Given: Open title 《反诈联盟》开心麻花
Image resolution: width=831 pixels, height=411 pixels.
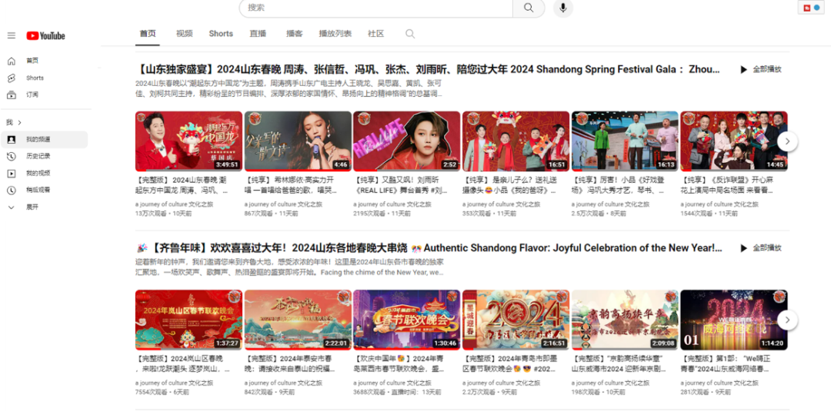Looking at the screenshot, I should point(727,185).
